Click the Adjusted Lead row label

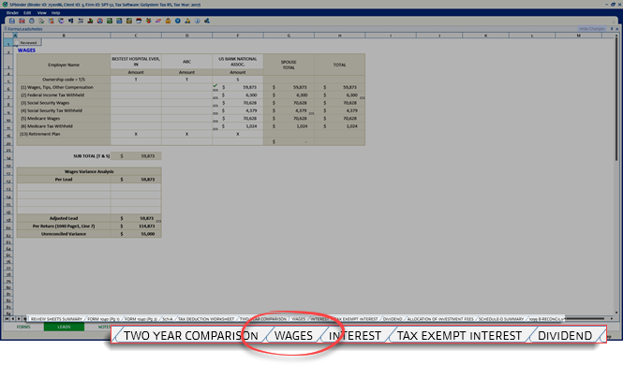coord(64,218)
